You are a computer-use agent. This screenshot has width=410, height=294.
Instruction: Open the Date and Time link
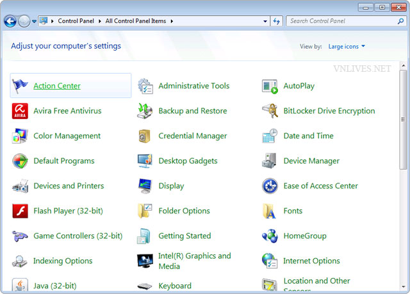click(309, 136)
